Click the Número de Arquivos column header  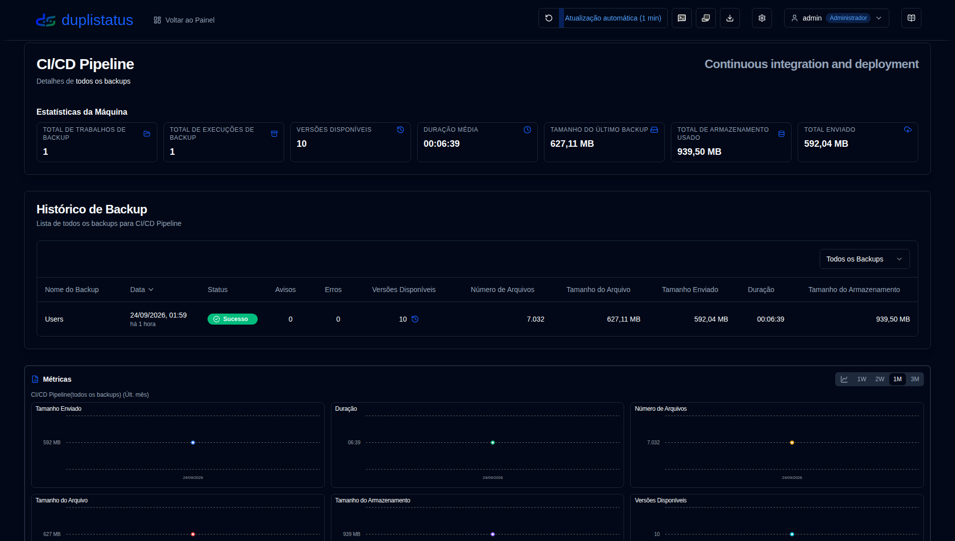[x=502, y=290]
